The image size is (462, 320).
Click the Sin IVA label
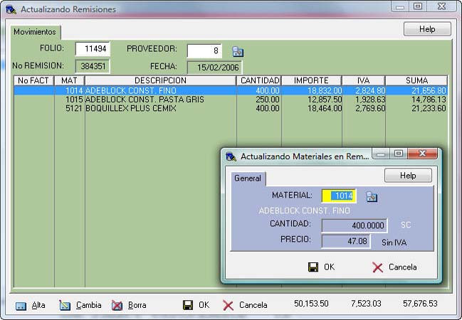[x=394, y=242]
